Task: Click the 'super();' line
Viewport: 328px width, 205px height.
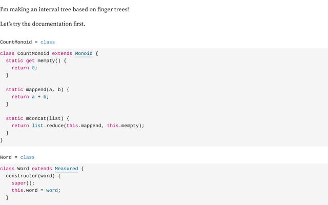Action: [23, 183]
